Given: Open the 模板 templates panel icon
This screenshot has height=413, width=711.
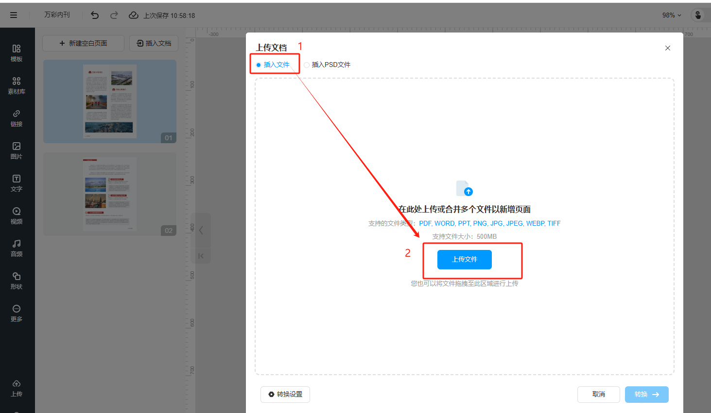Looking at the screenshot, I should point(17,53).
